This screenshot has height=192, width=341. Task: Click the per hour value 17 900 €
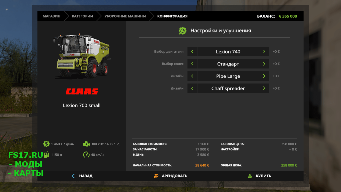(202, 149)
